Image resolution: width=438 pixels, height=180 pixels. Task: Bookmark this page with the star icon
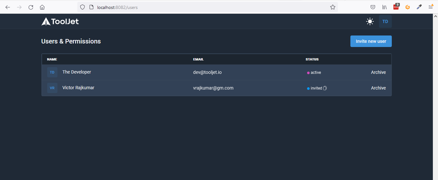pyautogui.click(x=333, y=7)
